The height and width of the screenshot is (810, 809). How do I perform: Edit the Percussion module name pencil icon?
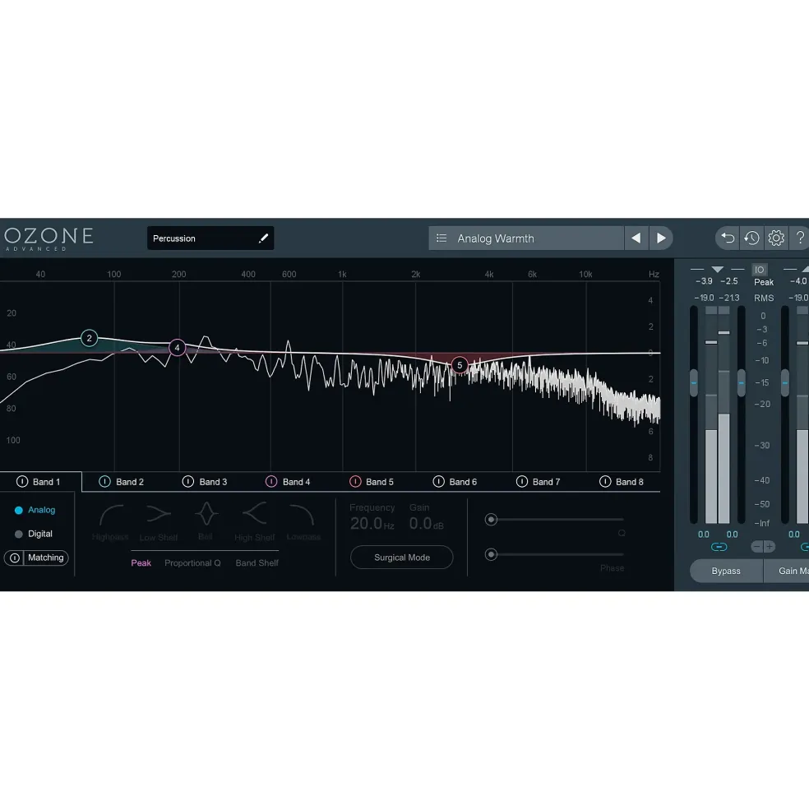click(263, 238)
